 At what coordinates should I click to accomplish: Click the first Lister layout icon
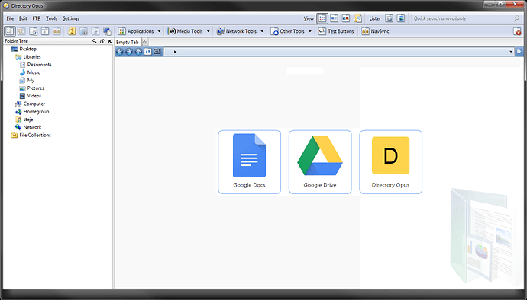coord(390,18)
